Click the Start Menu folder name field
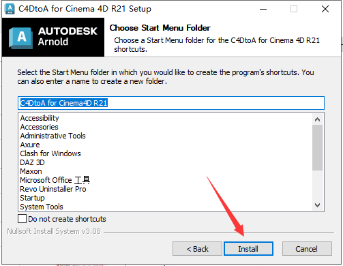Viewport: 343px width, 266px height. (x=171, y=103)
